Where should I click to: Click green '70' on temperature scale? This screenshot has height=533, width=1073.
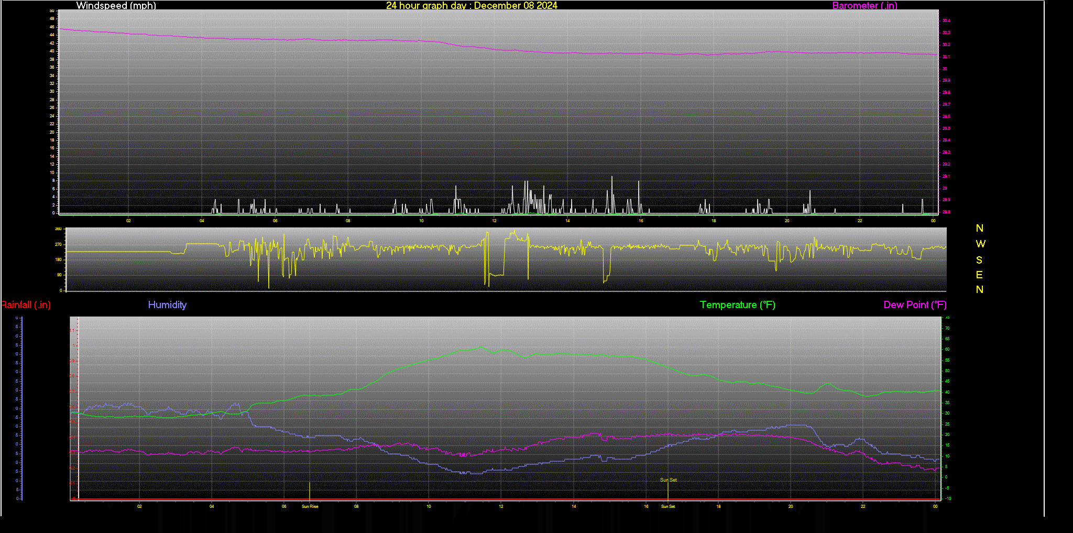pyautogui.click(x=947, y=328)
